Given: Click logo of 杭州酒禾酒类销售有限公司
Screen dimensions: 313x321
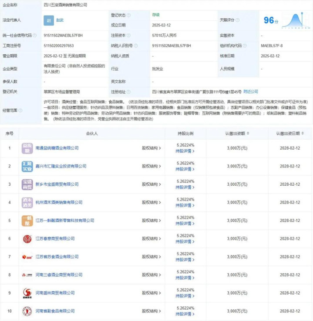Looking at the screenshot, I should [x=27, y=202].
